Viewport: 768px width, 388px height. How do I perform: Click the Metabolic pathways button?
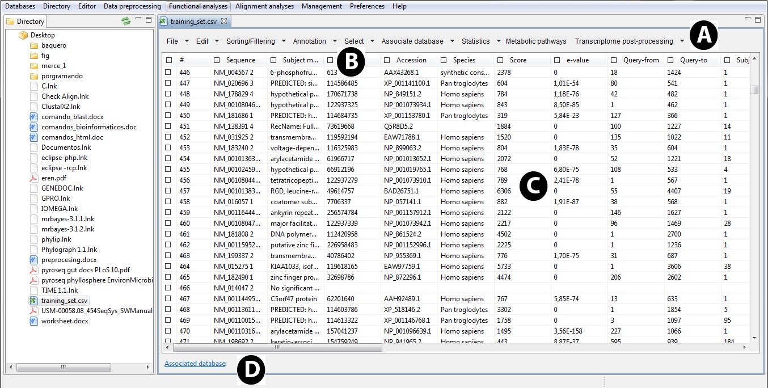[535, 41]
